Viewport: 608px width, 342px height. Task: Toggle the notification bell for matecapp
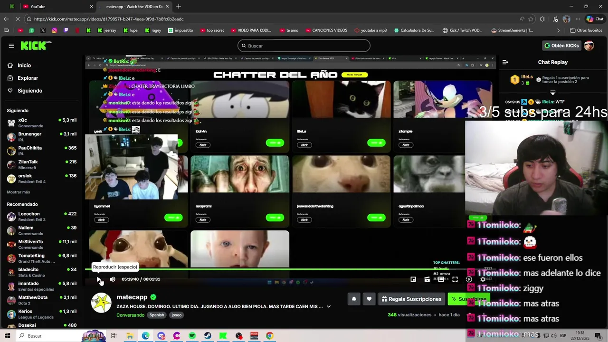pos(354,299)
